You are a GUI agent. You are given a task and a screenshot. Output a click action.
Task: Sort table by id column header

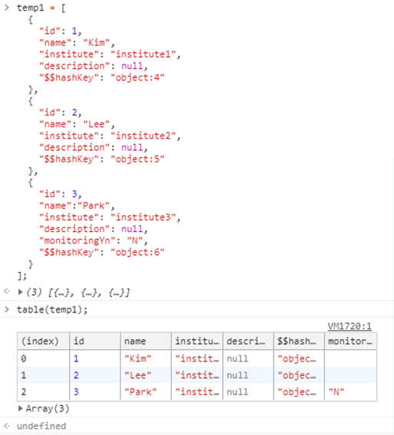(95, 341)
